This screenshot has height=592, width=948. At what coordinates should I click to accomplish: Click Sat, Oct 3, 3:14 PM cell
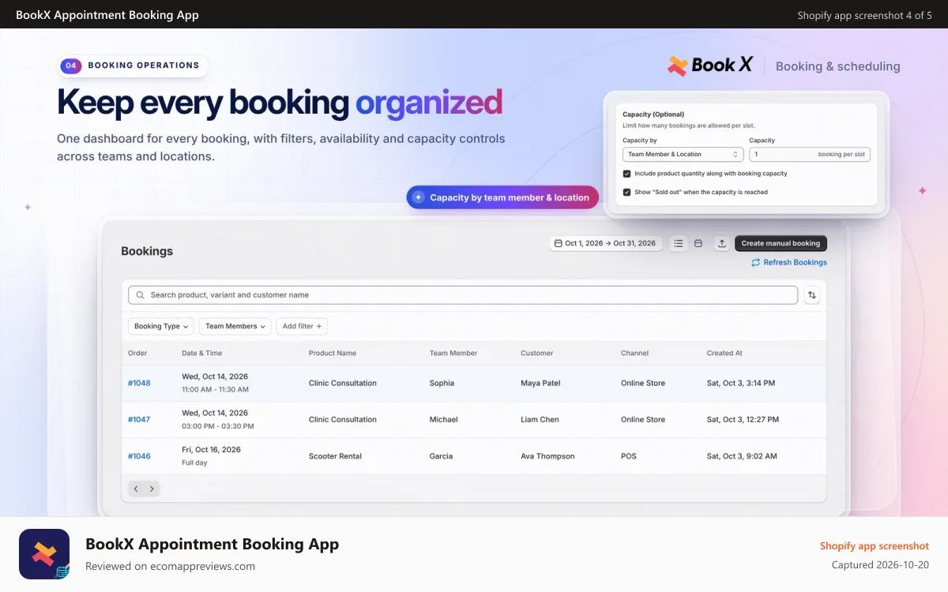tap(741, 383)
